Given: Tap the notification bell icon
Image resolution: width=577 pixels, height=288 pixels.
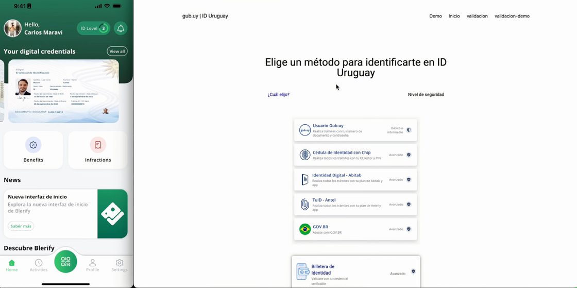Looking at the screenshot, I should [121, 28].
